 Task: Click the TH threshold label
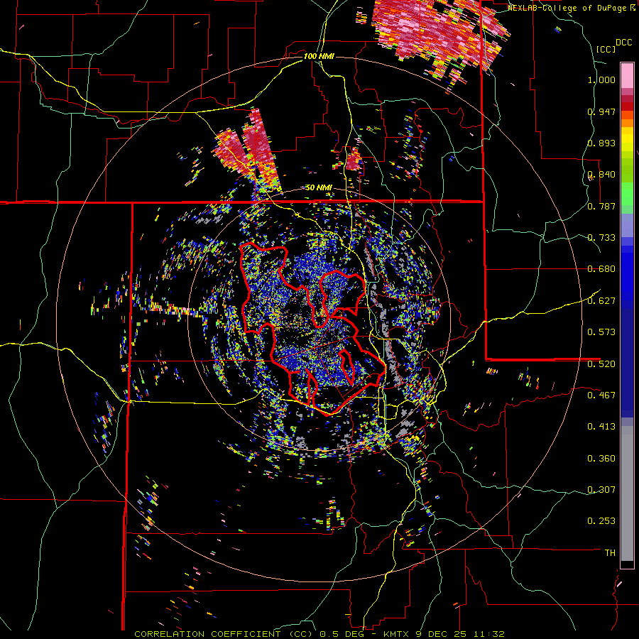click(610, 552)
